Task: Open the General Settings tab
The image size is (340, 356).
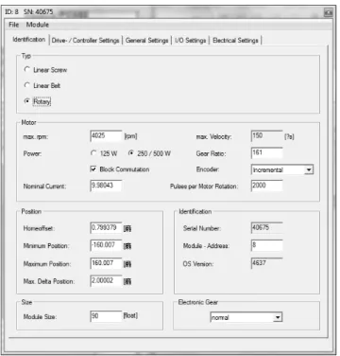Action: [x=147, y=41]
